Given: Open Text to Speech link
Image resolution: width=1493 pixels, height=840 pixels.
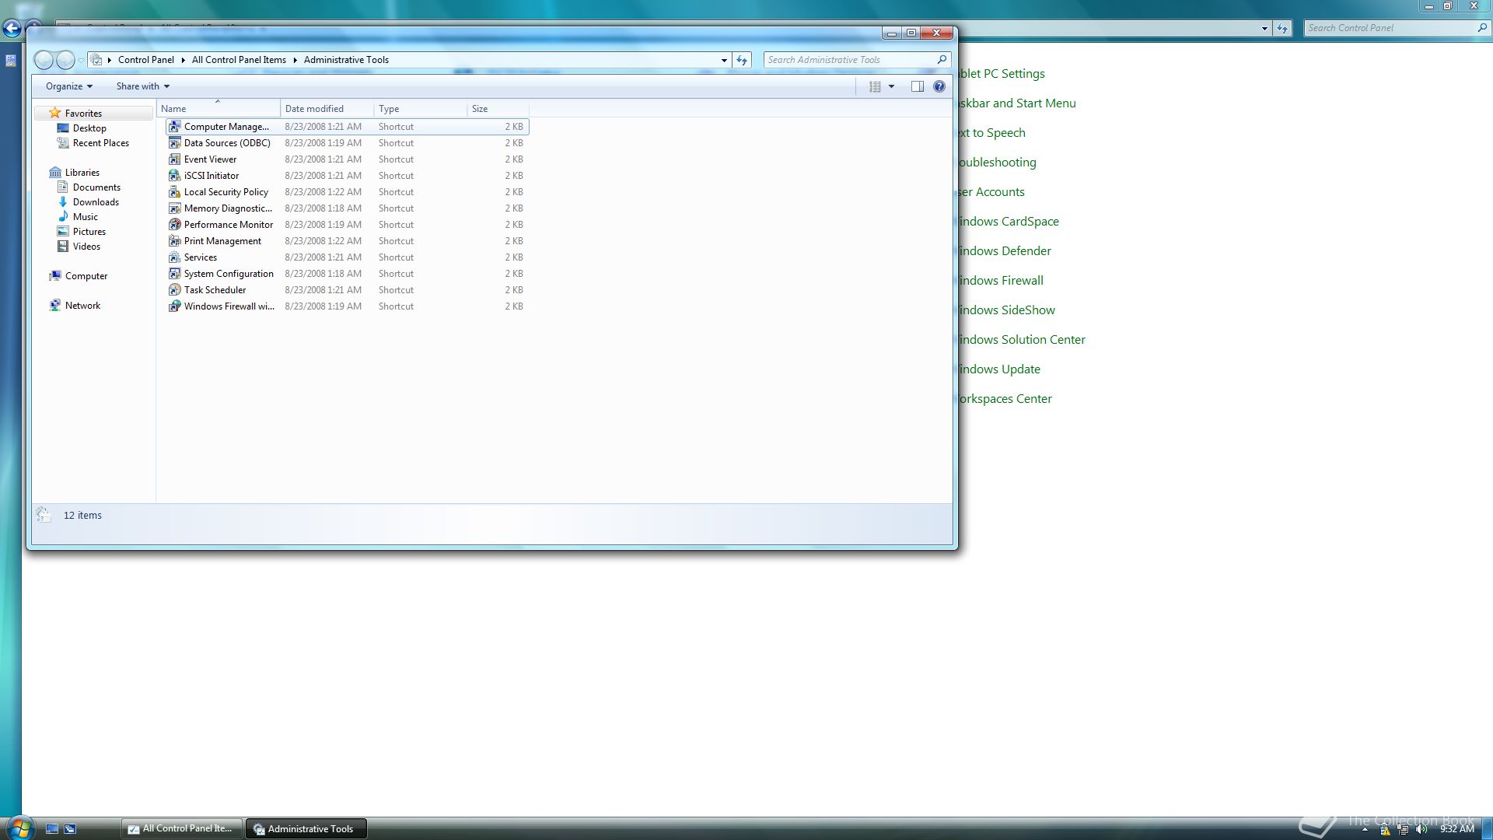Looking at the screenshot, I should pos(991,133).
